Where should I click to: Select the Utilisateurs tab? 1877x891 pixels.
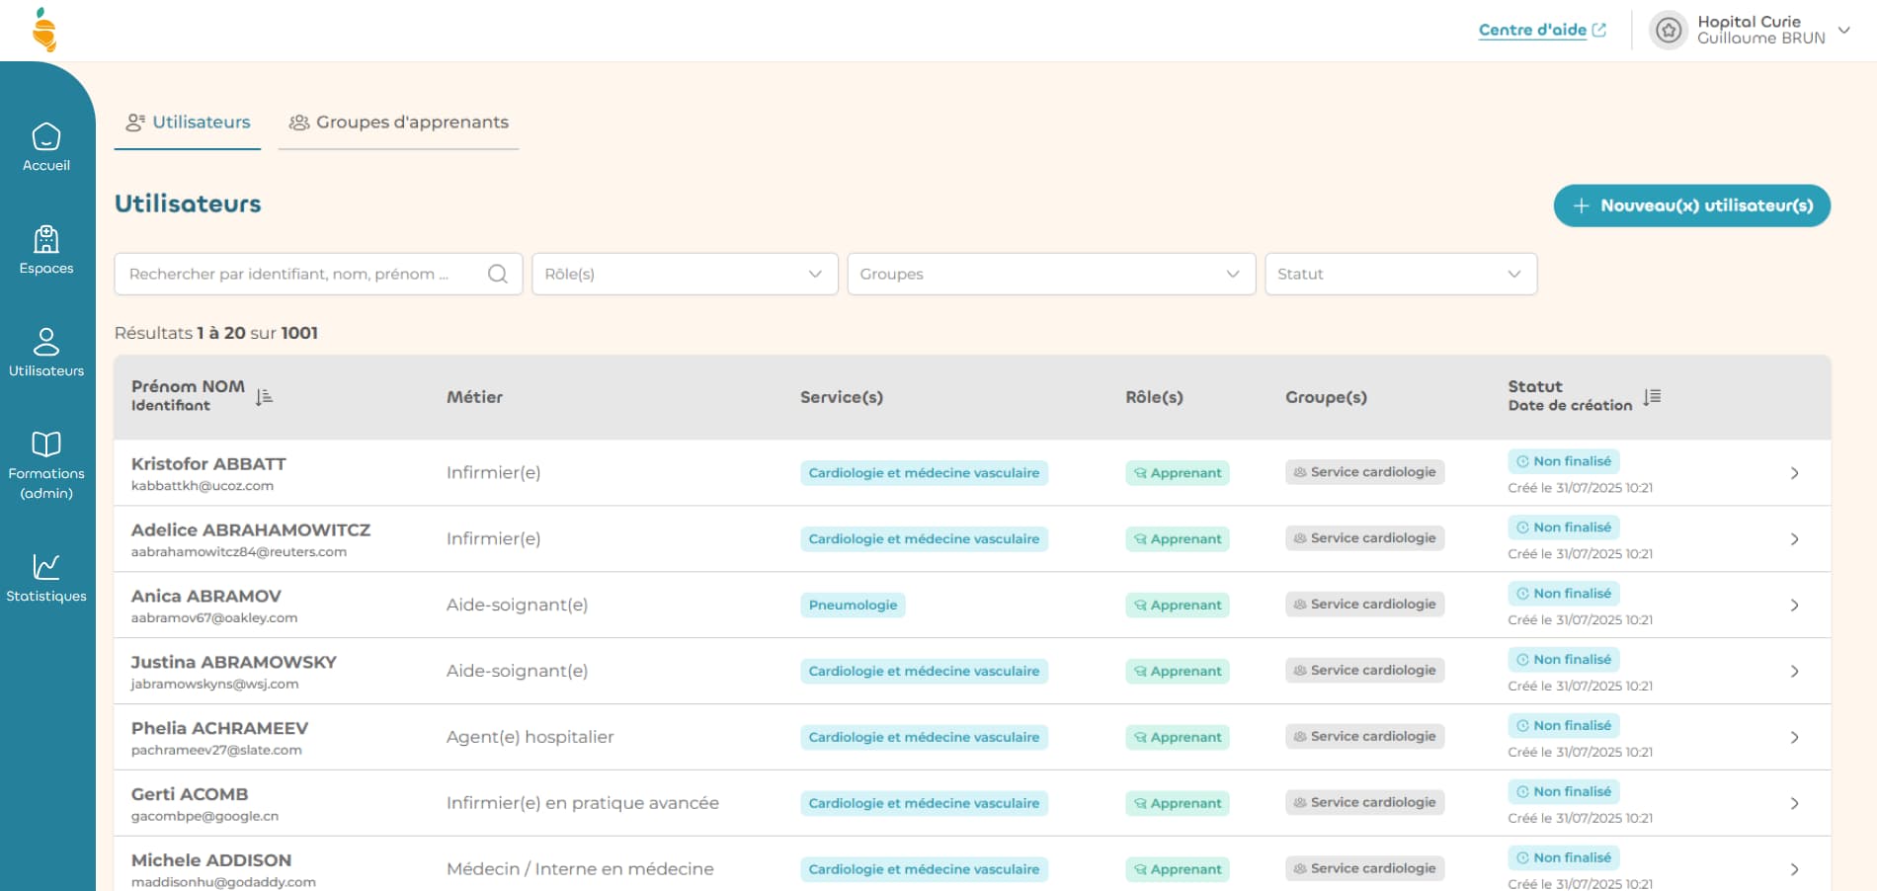[188, 122]
